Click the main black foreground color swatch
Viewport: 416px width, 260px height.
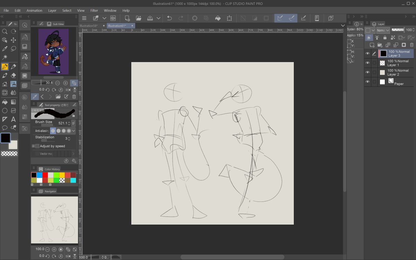pos(5,138)
